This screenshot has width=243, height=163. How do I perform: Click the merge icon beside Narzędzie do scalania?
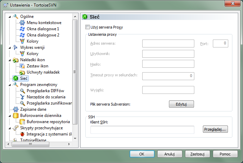pyautogui.click(x=22, y=97)
